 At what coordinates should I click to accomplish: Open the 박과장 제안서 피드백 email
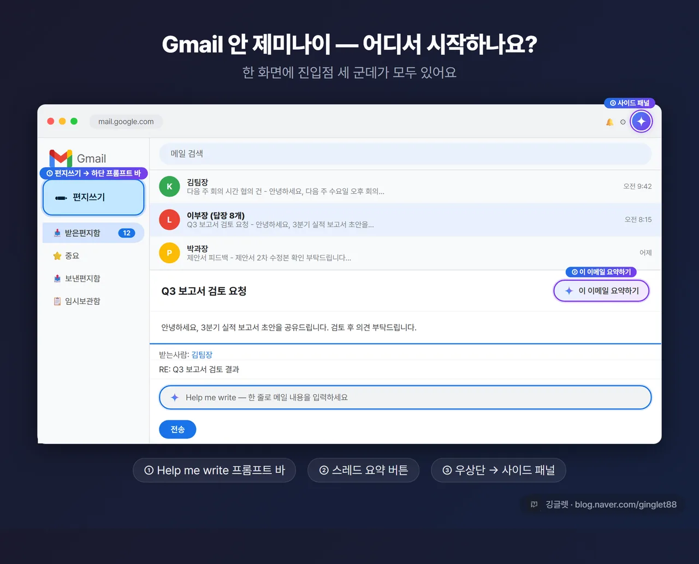(405, 253)
